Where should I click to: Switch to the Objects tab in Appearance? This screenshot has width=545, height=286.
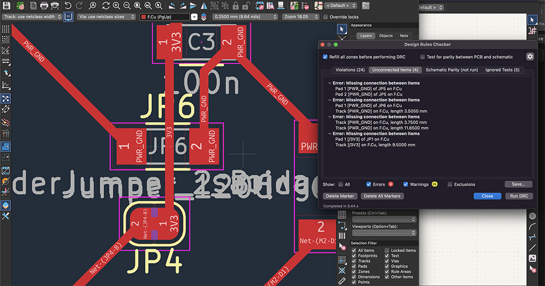pos(386,36)
